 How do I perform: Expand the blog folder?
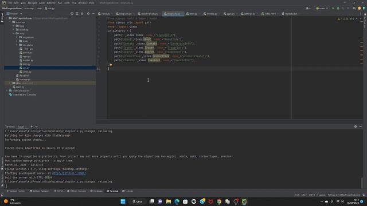click(x=13, y=26)
